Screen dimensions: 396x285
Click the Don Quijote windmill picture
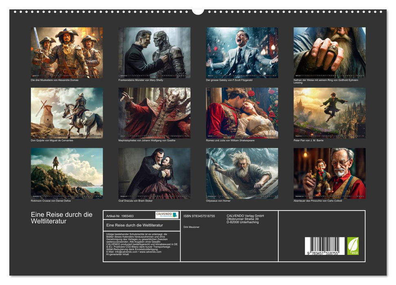[x=67, y=113]
